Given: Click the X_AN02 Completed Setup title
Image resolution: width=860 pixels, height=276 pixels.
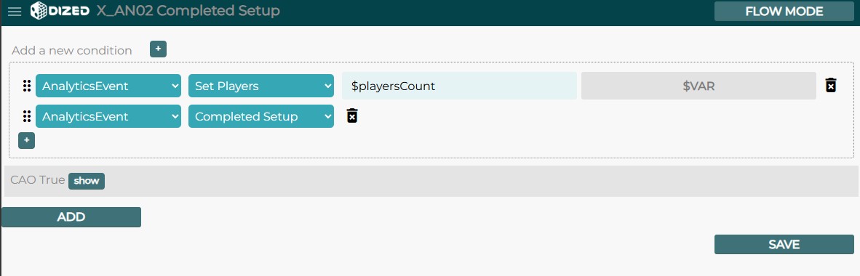Looking at the screenshot, I should click(188, 11).
